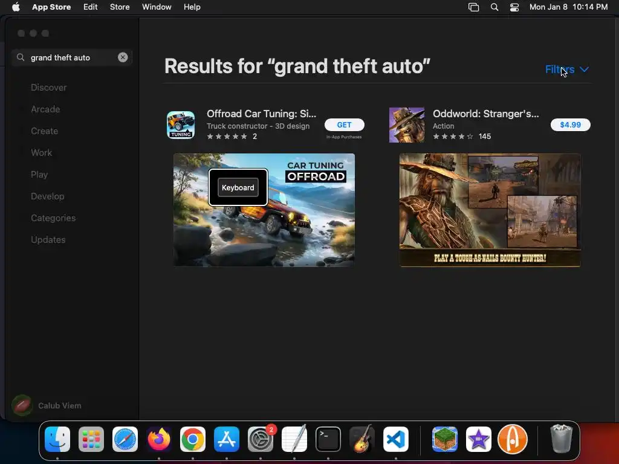619x464 pixels.
Task: Click the grand theft auto search field
Action: click(71, 57)
